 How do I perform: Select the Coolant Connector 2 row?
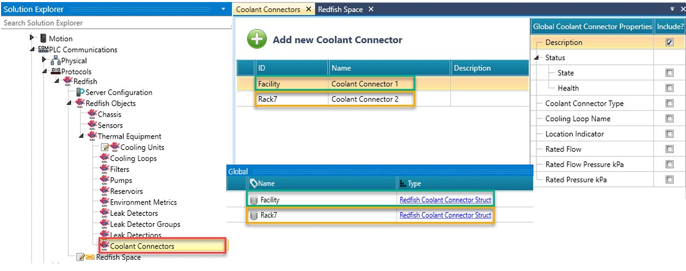pyautogui.click(x=364, y=99)
